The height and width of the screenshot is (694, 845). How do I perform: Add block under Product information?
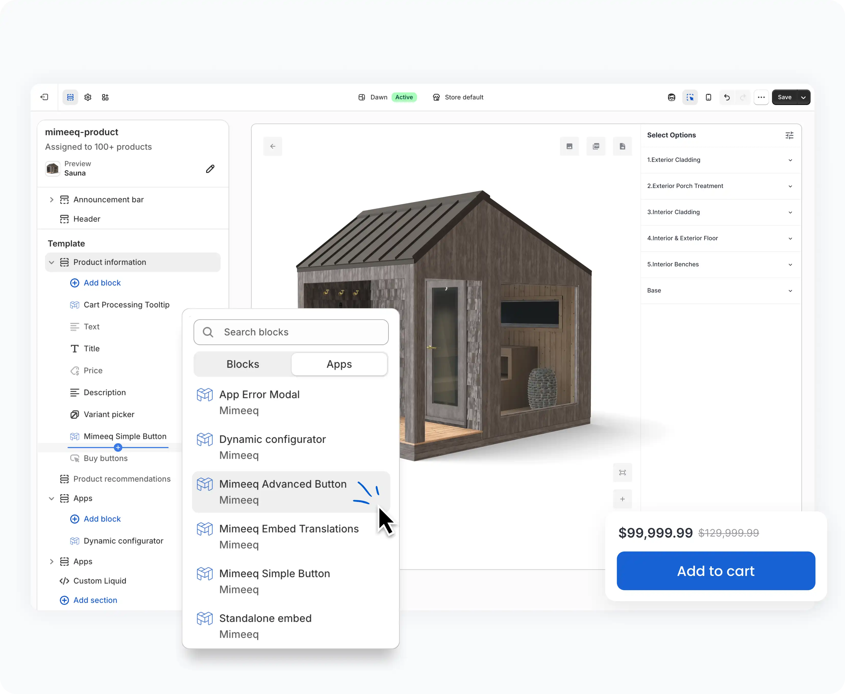click(95, 283)
